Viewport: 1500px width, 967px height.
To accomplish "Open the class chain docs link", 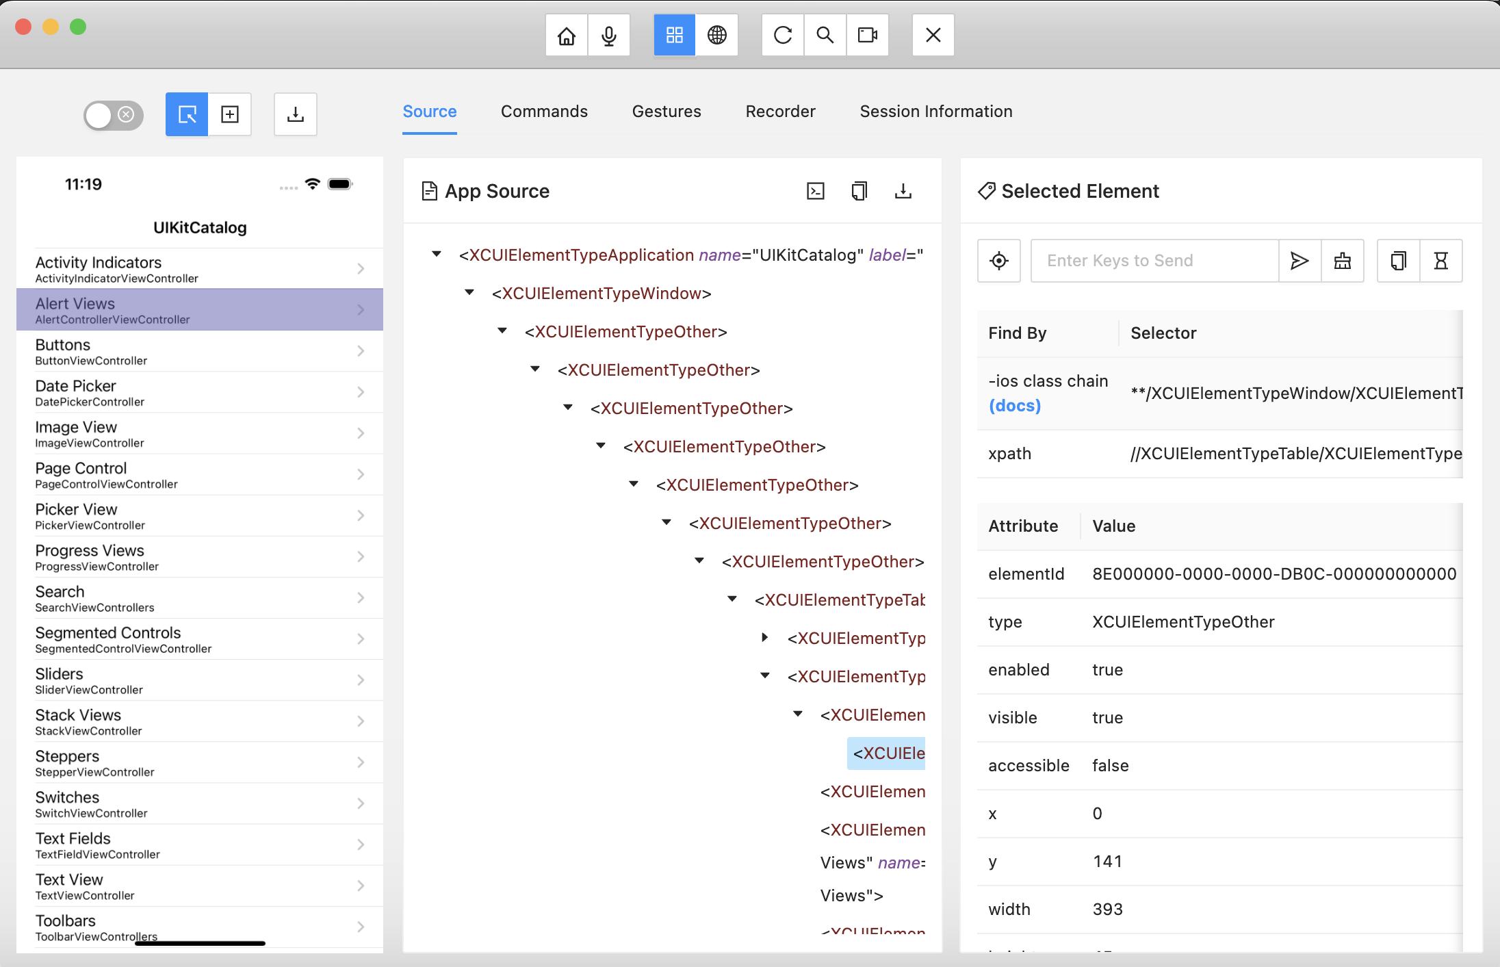I will (x=1014, y=406).
